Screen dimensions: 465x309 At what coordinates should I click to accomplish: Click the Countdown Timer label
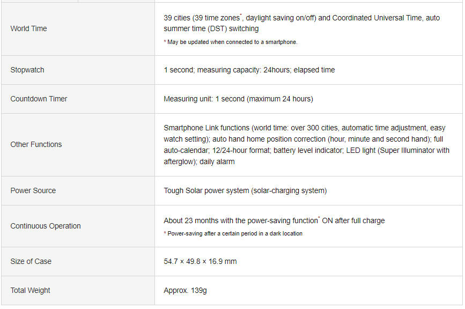coord(39,99)
